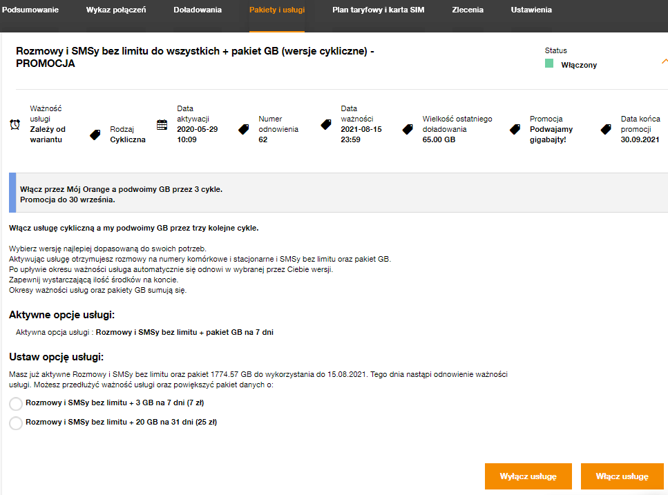
Task: Open the Pakiety i usługi tab
Action: [277, 10]
